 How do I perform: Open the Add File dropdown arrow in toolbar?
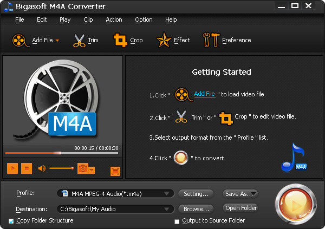(57, 41)
